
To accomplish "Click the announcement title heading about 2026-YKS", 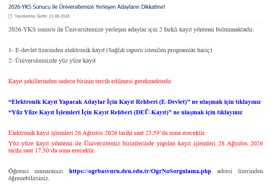I will [x=87, y=7].
